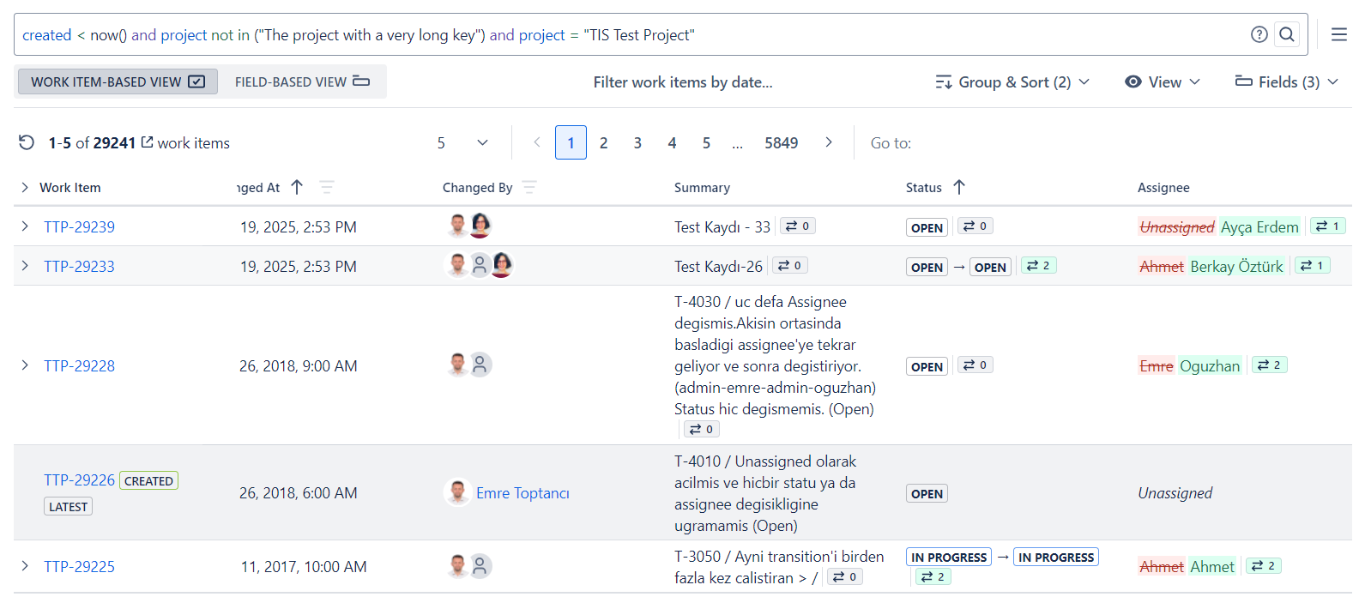Open Group & Sort dropdown

coord(1012,81)
